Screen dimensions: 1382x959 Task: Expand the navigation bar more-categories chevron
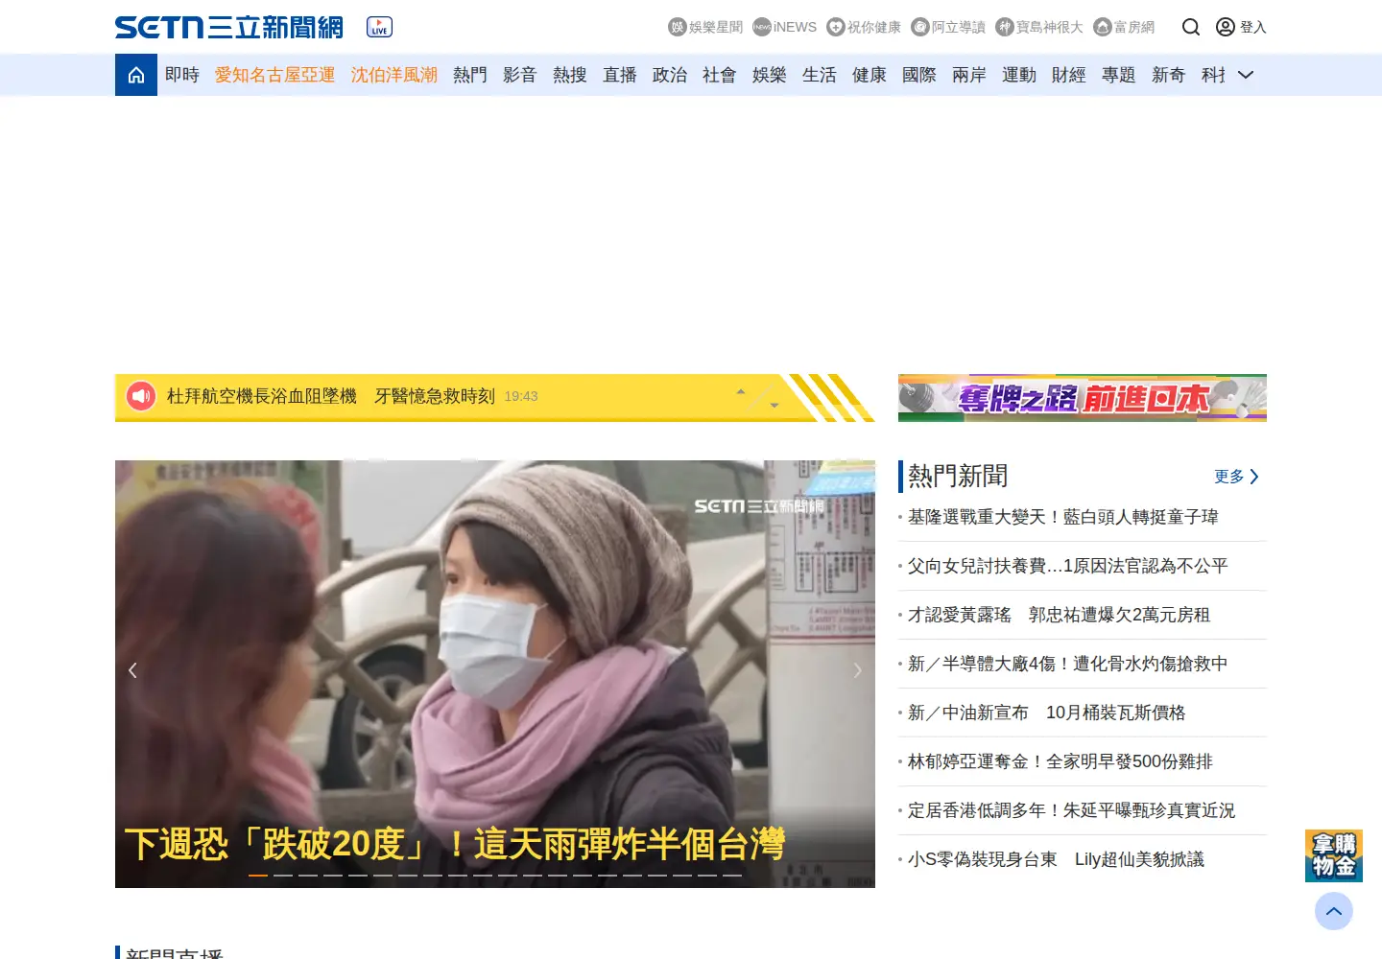[x=1246, y=75]
